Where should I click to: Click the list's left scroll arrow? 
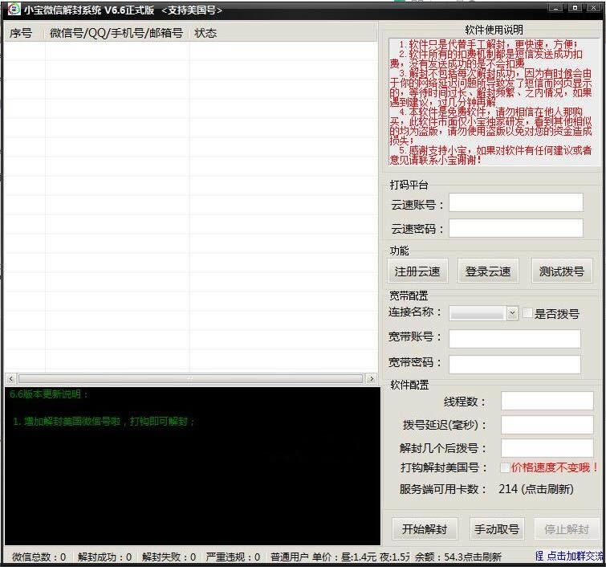coord(10,378)
